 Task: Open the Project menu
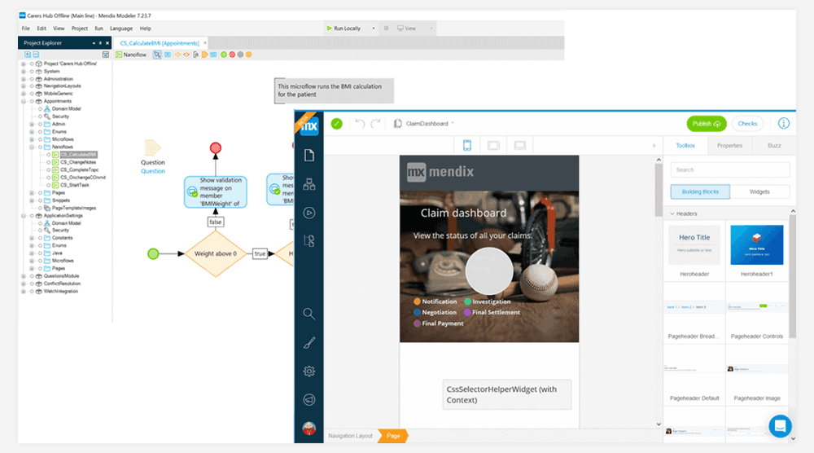coord(80,29)
